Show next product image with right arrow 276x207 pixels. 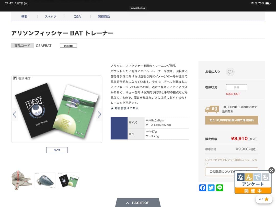[x=99, y=114]
